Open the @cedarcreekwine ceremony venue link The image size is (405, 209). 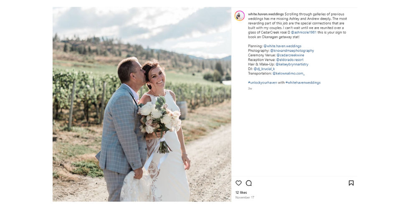(290, 55)
